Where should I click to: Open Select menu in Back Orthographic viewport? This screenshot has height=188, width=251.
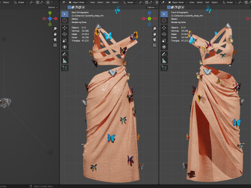point(100,3)
